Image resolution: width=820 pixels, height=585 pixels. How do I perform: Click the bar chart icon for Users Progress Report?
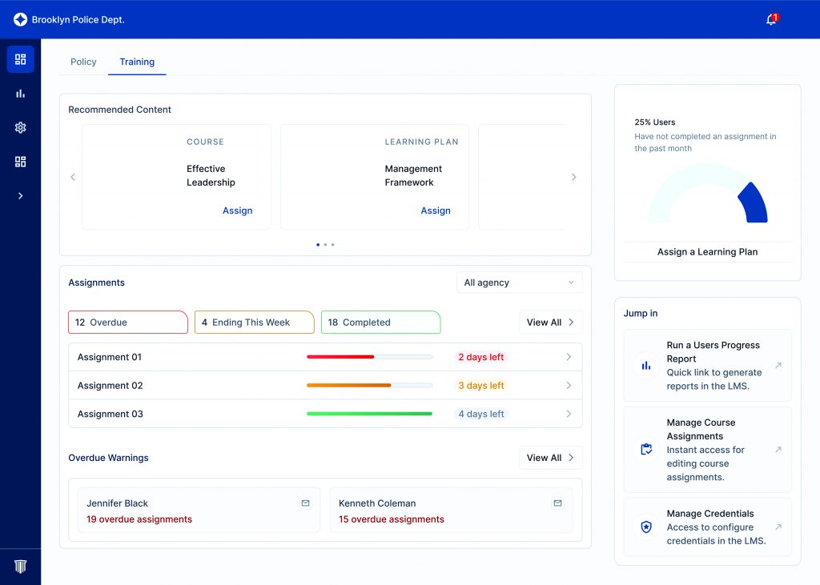646,366
